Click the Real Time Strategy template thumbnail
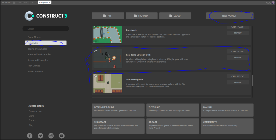276x140 pixels. (108, 58)
